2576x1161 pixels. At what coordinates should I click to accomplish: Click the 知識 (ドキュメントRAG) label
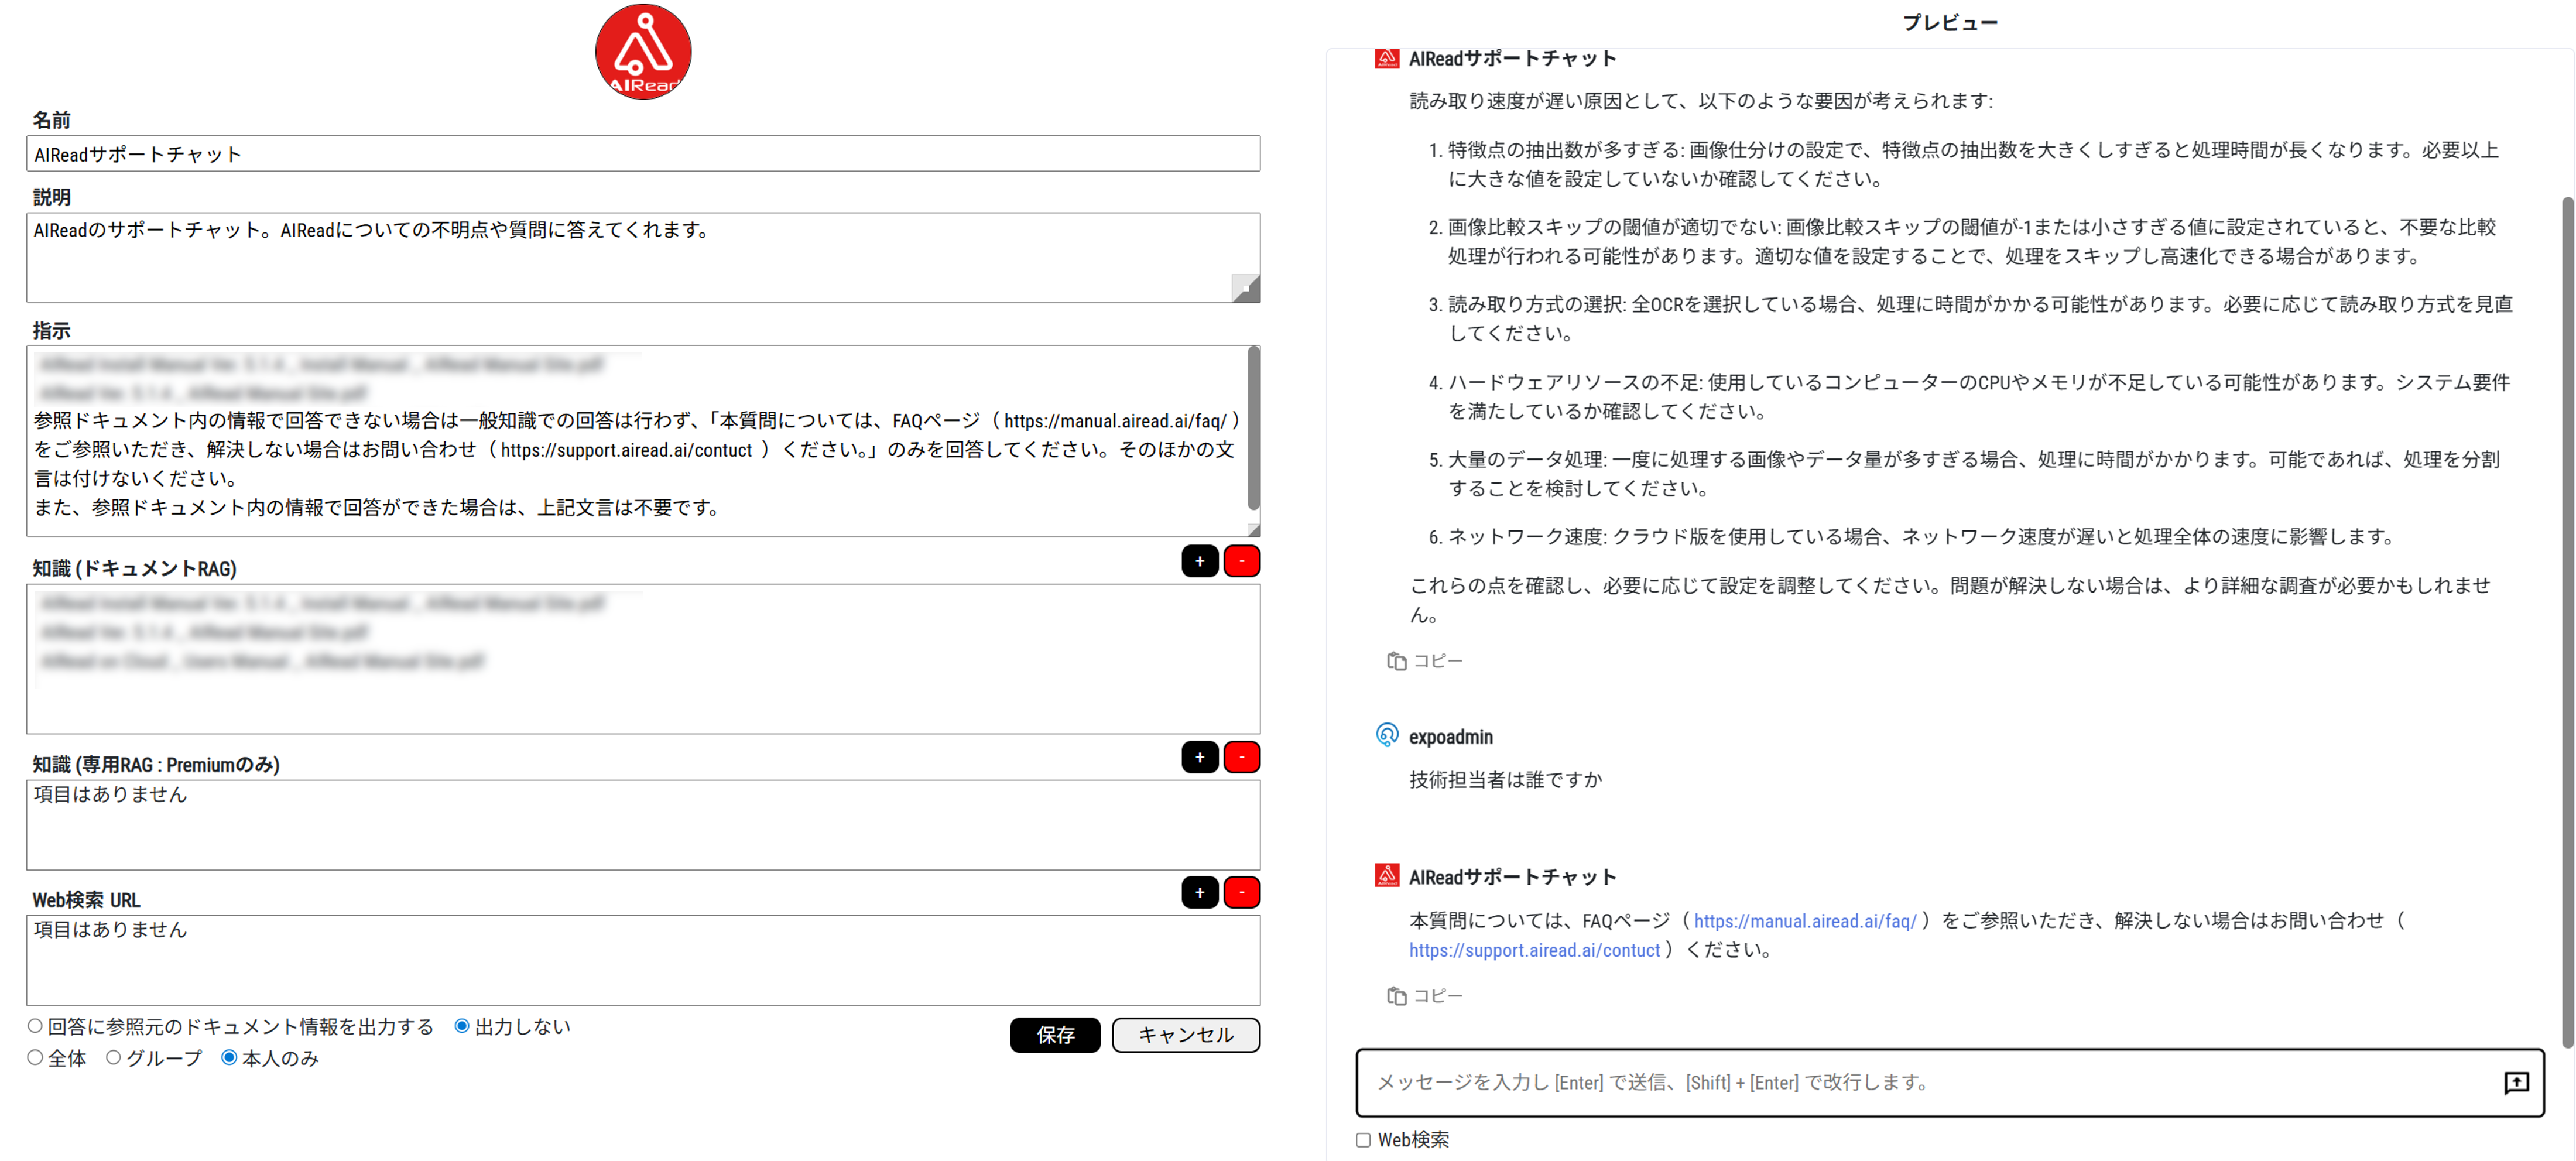point(135,568)
